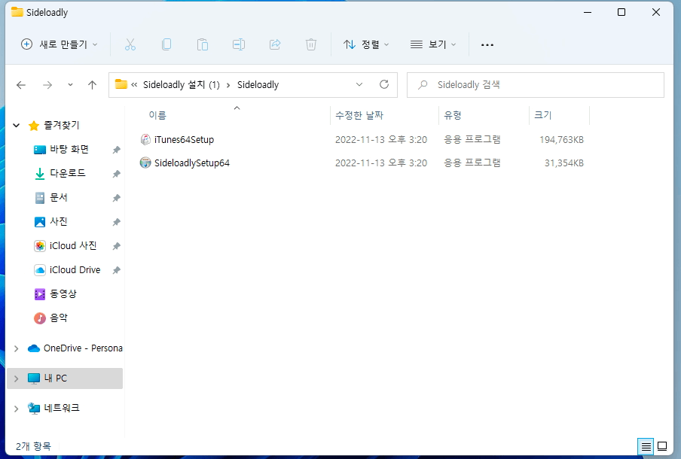Open recent locations chevron dropdown
681x459 pixels.
pyautogui.click(x=70, y=85)
